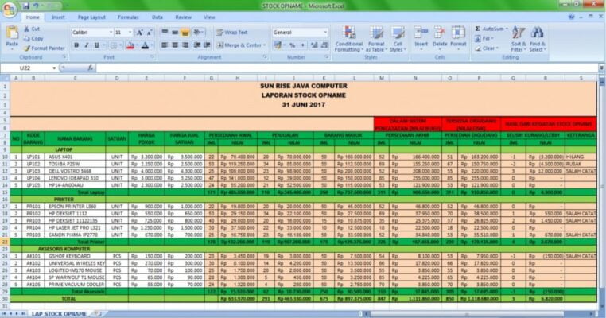Align text to the right
The image size is (606, 318).
185,45
